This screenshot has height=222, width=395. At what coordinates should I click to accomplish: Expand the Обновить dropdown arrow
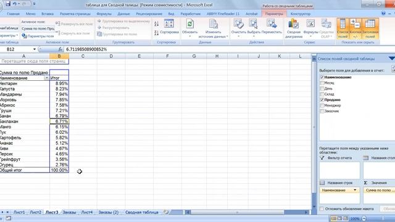[x=189, y=36]
